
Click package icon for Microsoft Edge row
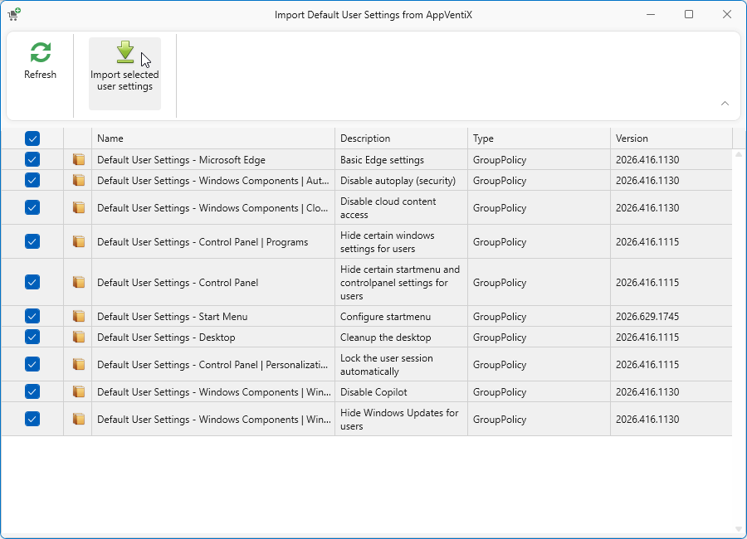(79, 159)
